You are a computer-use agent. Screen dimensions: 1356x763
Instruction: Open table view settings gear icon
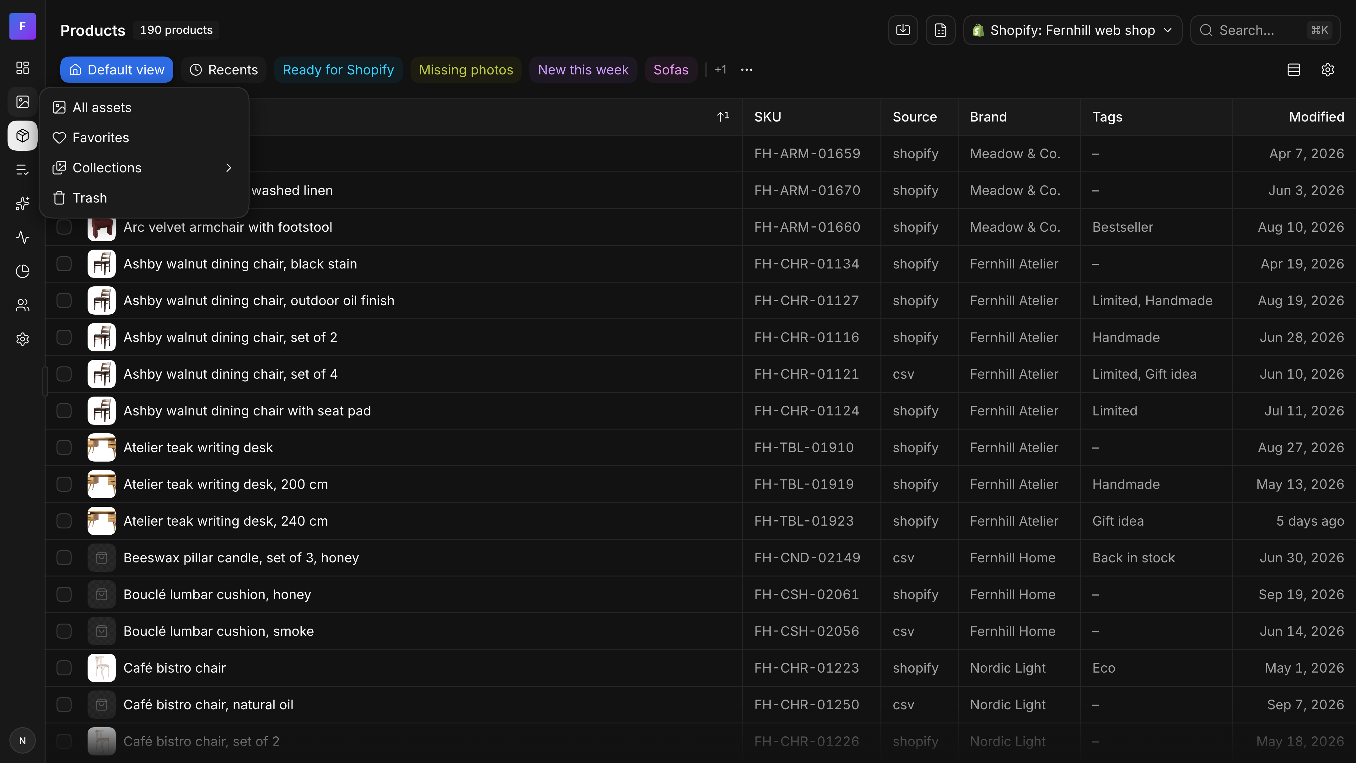coord(1327,69)
